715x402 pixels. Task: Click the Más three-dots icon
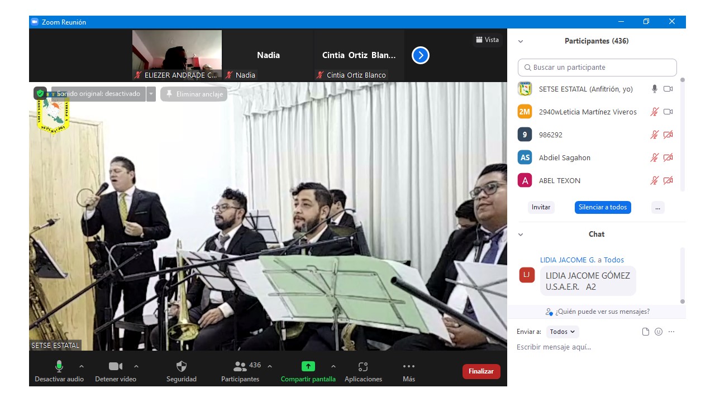click(408, 367)
